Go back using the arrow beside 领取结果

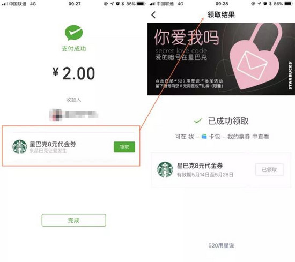[x=153, y=15]
